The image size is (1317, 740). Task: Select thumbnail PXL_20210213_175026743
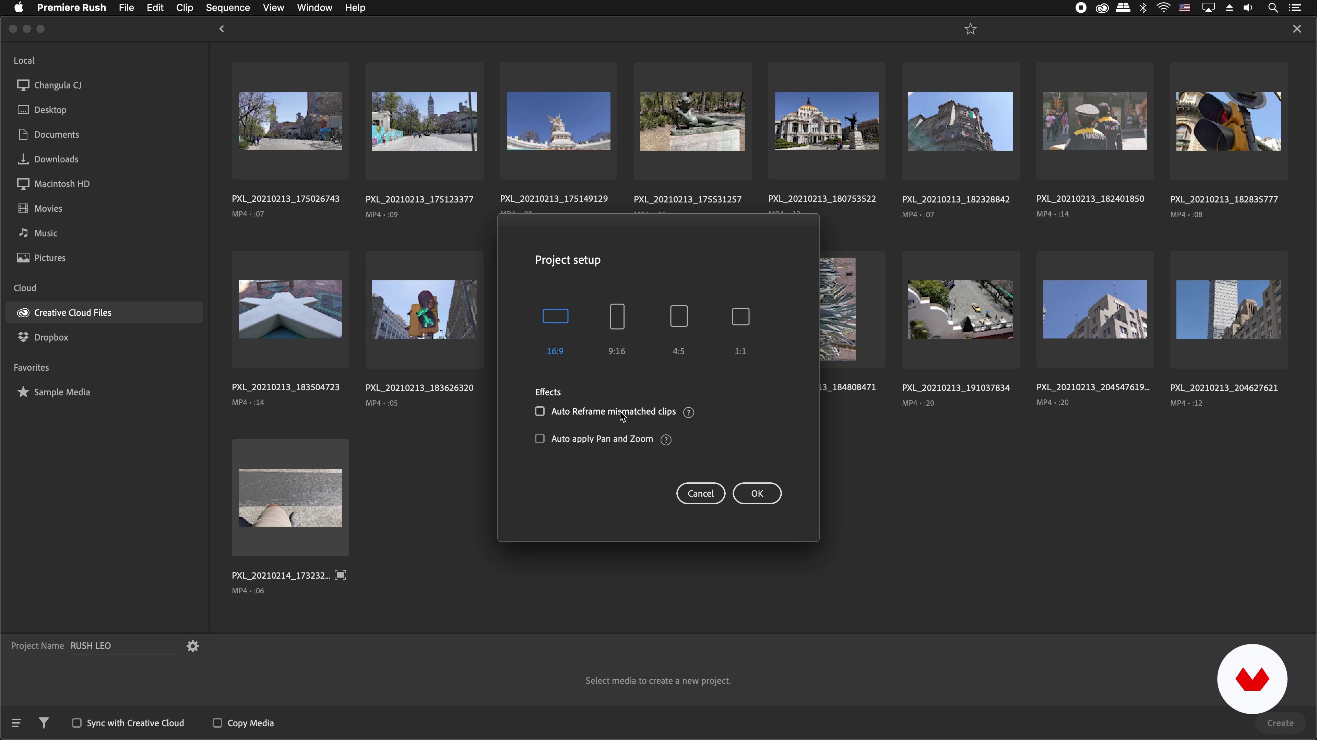pyautogui.click(x=290, y=121)
